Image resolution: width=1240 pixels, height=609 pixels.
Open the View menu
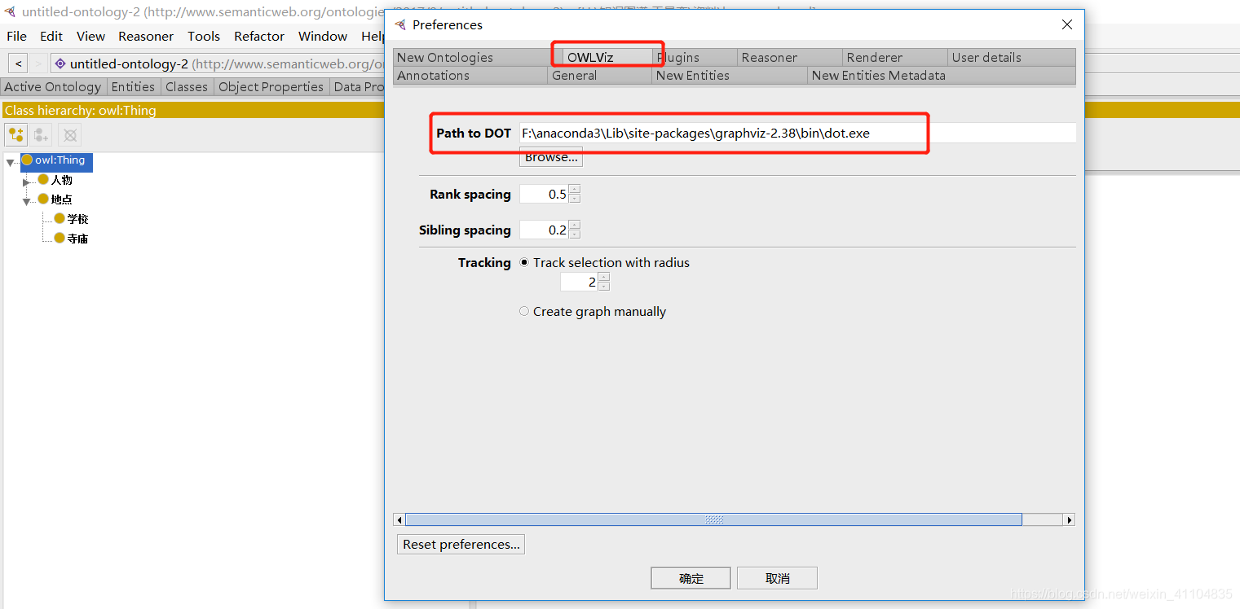tap(90, 36)
